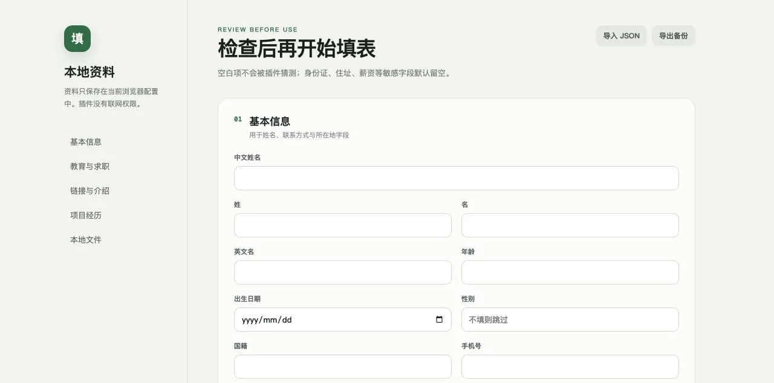Viewport: 774px width, 383px height.
Task: Click the REVIEW BEFORE USE label
Action: click(258, 30)
